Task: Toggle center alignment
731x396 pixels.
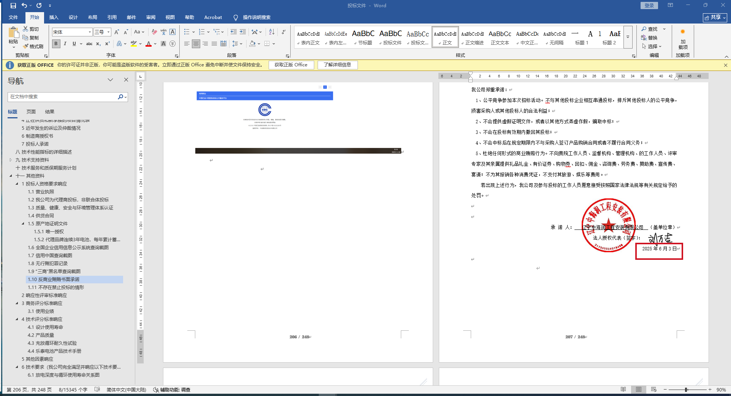Action: pos(196,44)
